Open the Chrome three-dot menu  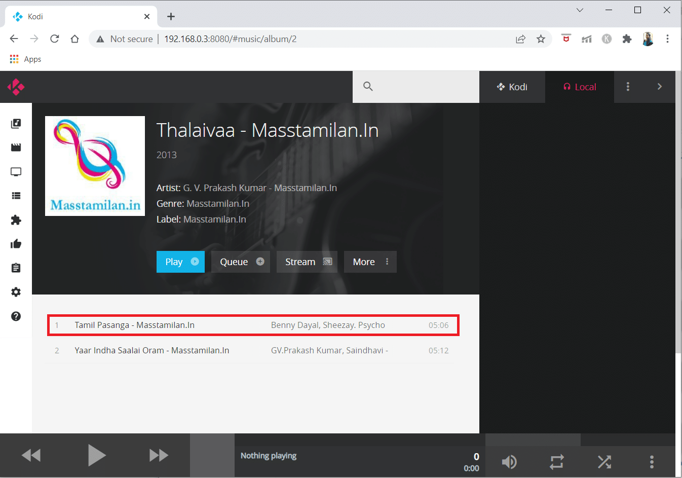coord(667,39)
